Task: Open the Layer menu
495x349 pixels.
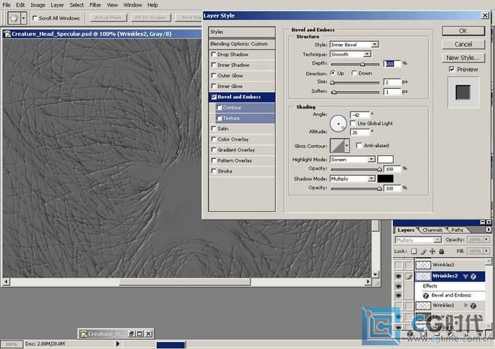Action: pos(57,5)
